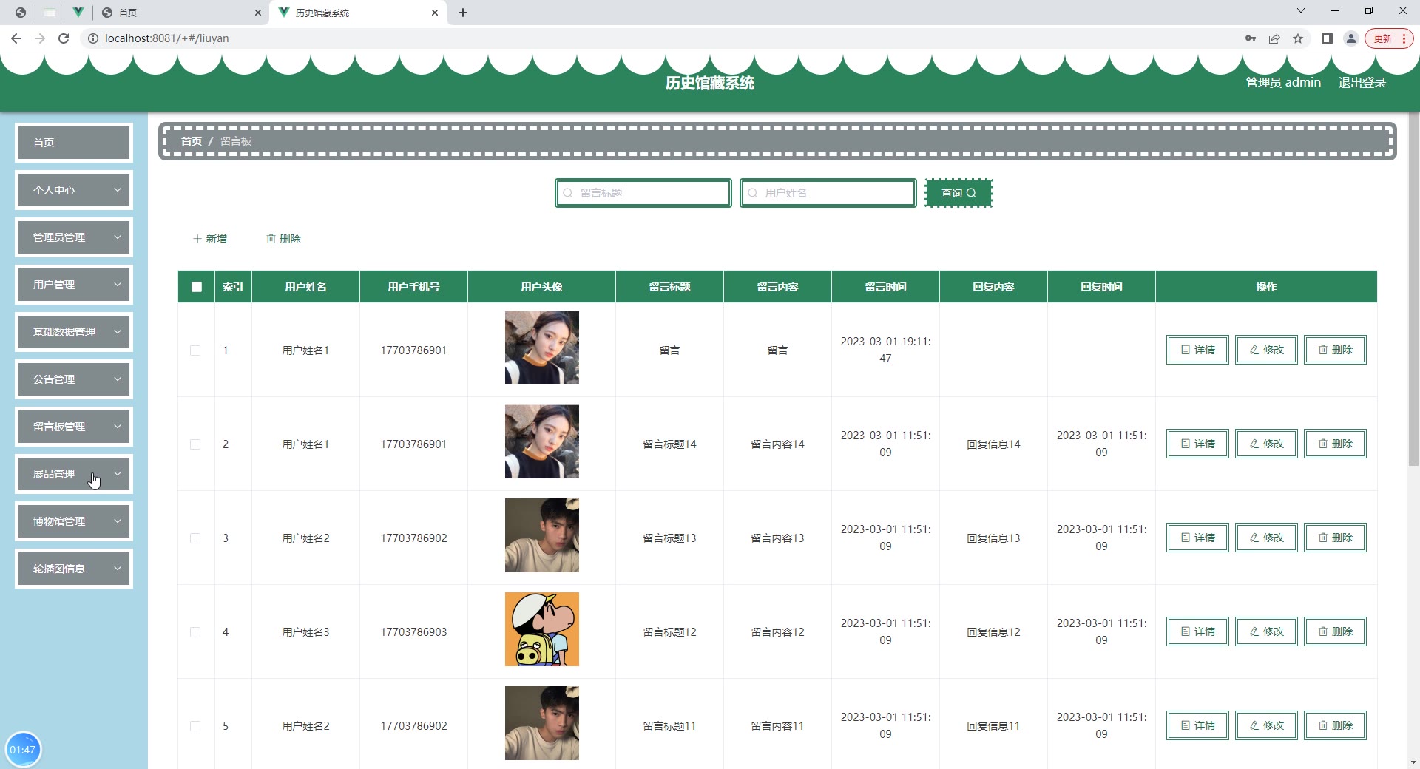Screen dimensions: 1420x769
Task: Expand the 展品管理 sidebar menu
Action: (x=74, y=474)
